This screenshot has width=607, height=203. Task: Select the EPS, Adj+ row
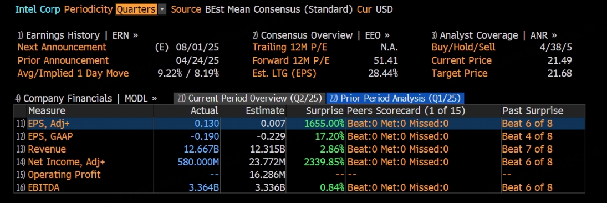click(299, 124)
